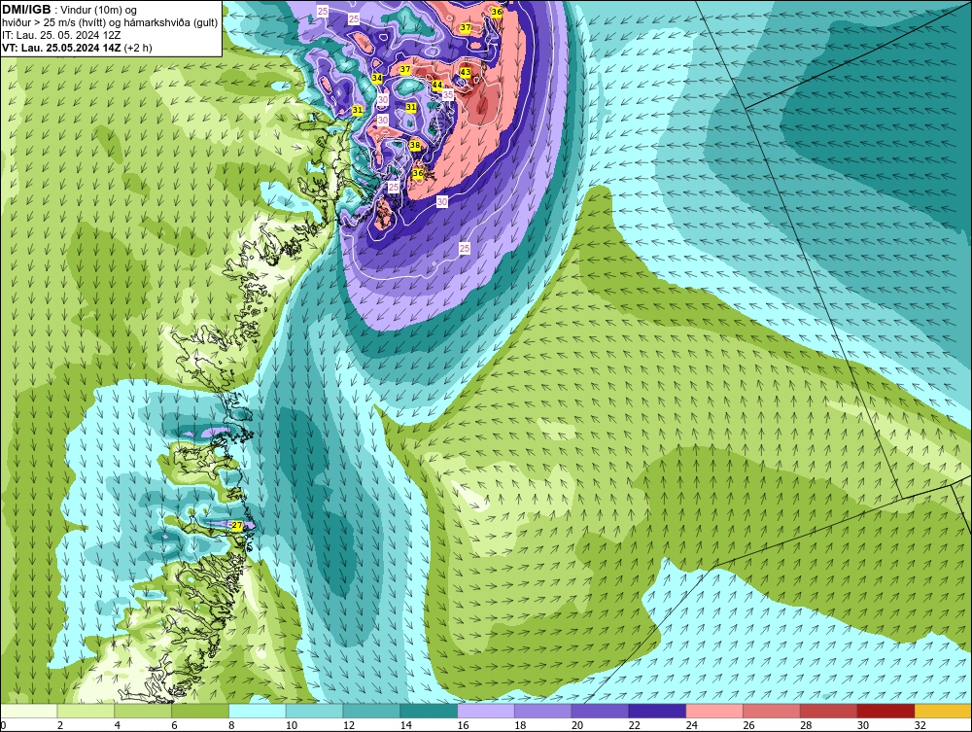Click the 8–10 m/s pale cyan legend swatch
The image size is (972, 732).
(x=258, y=711)
